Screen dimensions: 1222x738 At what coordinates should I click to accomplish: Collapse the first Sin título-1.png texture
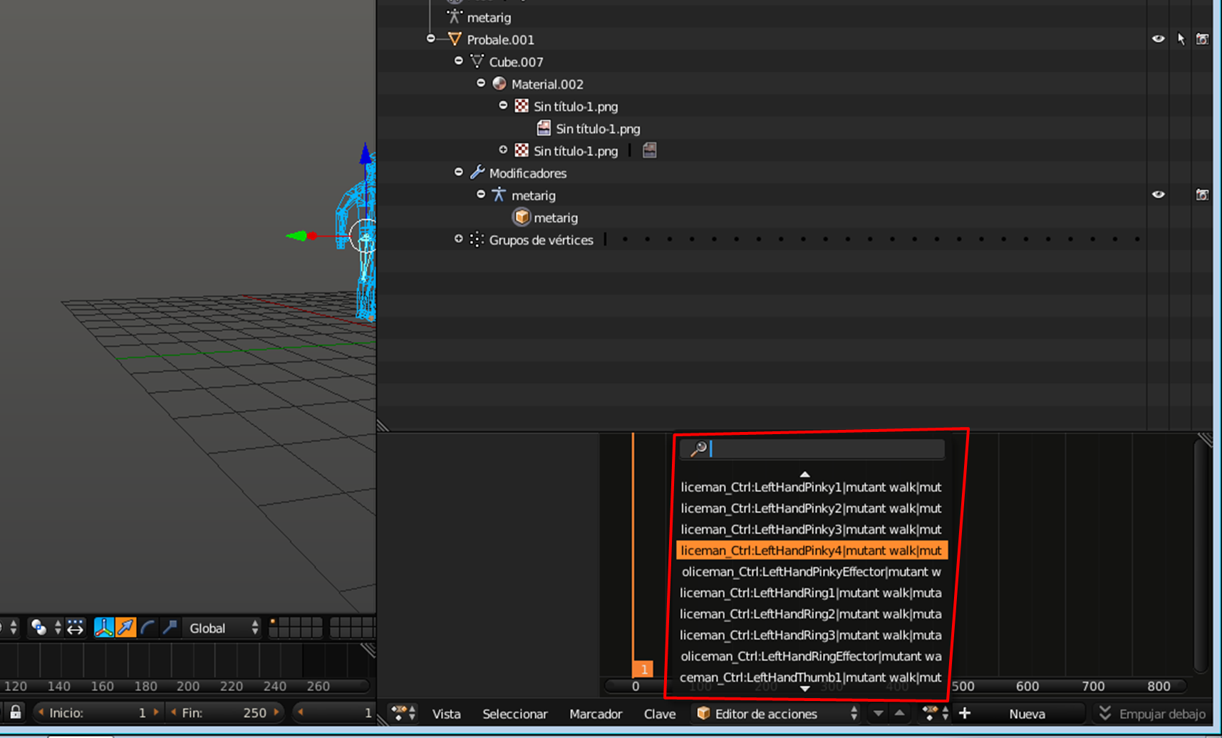coord(503,105)
